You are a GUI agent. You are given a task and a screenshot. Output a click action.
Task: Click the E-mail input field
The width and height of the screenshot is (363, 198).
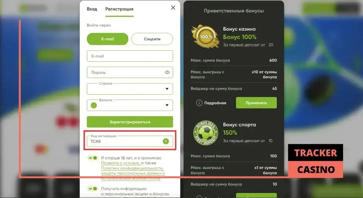130,56
